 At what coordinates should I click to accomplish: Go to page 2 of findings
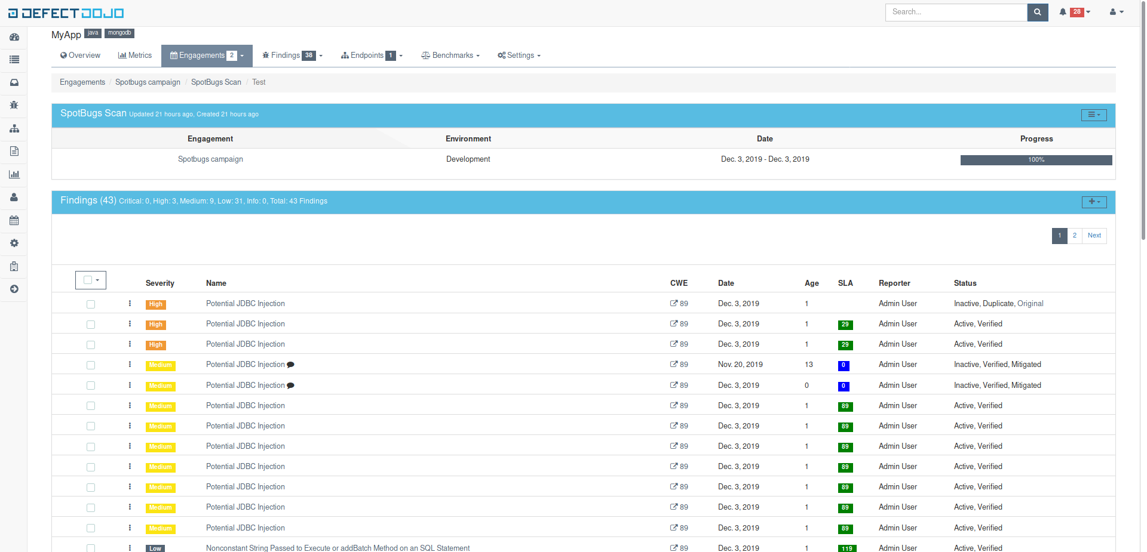pyautogui.click(x=1074, y=236)
